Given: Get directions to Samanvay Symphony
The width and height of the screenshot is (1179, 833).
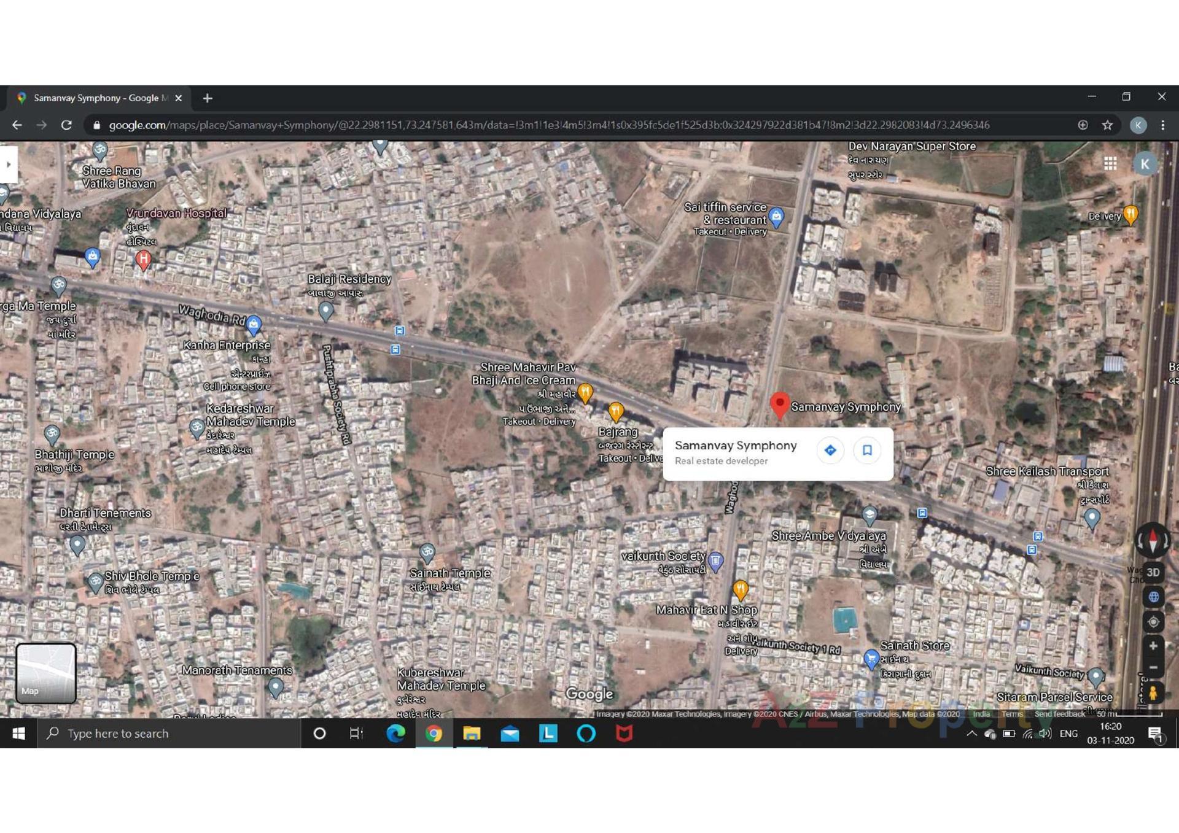Looking at the screenshot, I should coord(830,451).
